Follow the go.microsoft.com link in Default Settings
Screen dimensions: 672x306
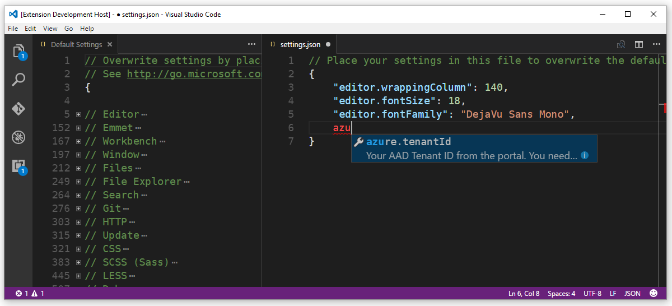click(x=194, y=74)
